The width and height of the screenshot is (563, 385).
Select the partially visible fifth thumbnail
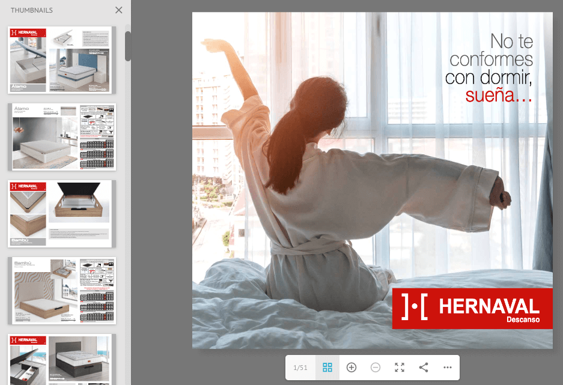(61, 359)
